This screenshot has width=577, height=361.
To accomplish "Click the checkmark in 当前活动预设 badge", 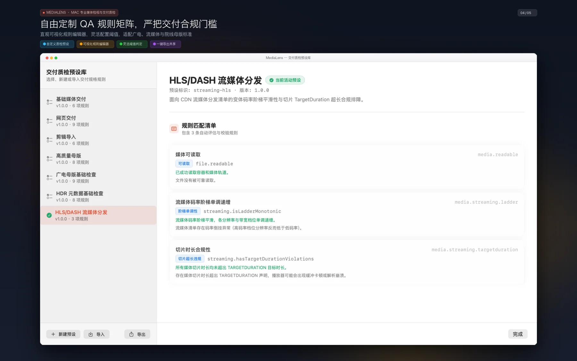I will (272, 80).
